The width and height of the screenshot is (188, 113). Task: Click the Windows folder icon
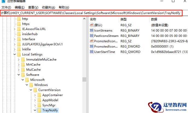[31, 85]
